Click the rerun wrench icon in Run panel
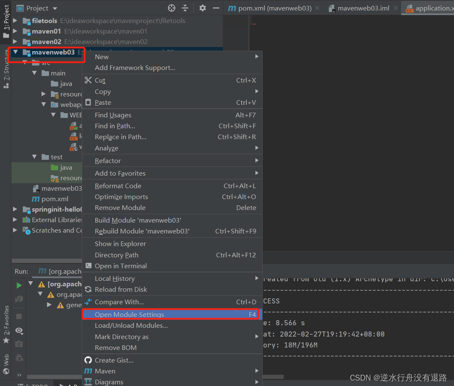Image resolution: width=454 pixels, height=386 pixels. coord(19,299)
